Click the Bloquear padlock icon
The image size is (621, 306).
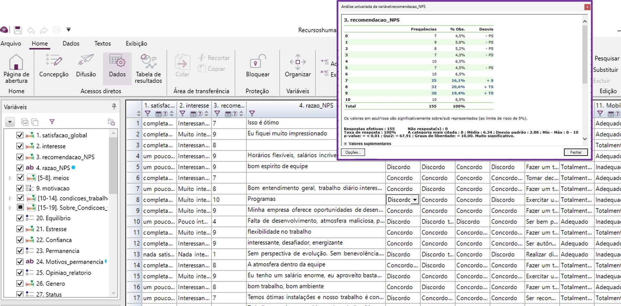[x=257, y=61]
